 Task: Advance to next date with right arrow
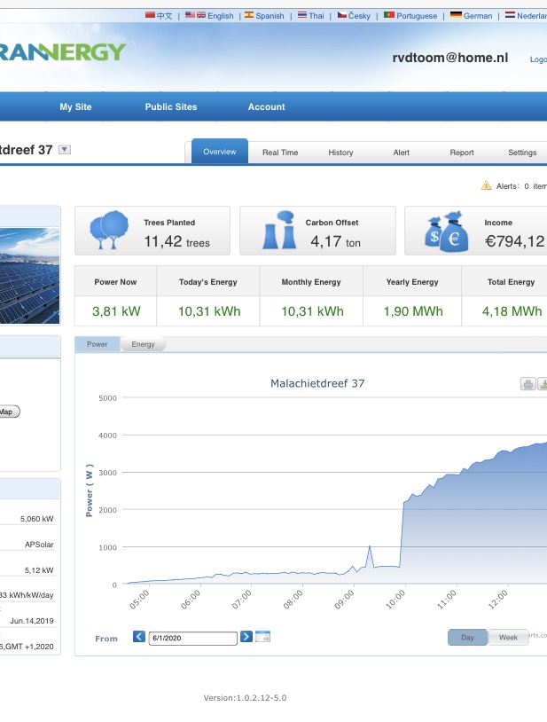(x=246, y=637)
